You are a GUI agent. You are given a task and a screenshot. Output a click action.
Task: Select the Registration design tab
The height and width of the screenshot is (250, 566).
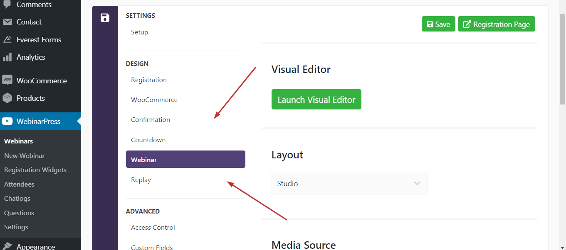pos(185,80)
